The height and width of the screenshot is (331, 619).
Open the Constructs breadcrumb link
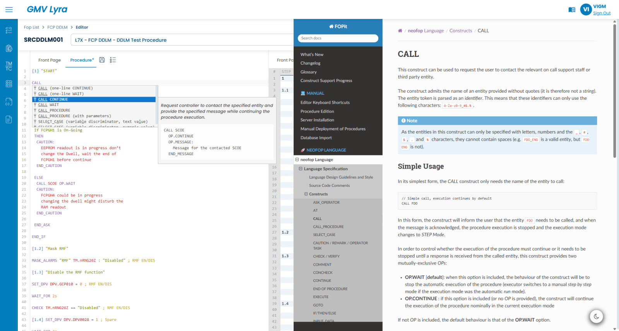(460, 31)
